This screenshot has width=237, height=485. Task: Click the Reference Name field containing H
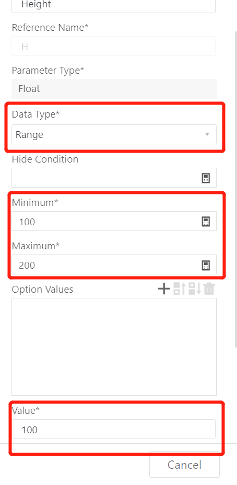[x=113, y=46]
